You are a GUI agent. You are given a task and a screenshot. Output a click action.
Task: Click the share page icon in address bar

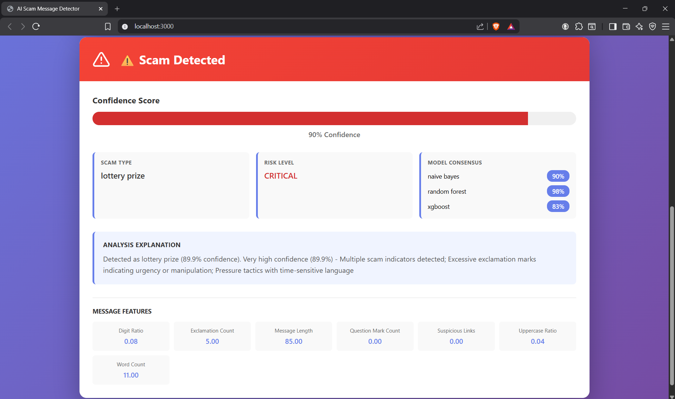(x=480, y=26)
